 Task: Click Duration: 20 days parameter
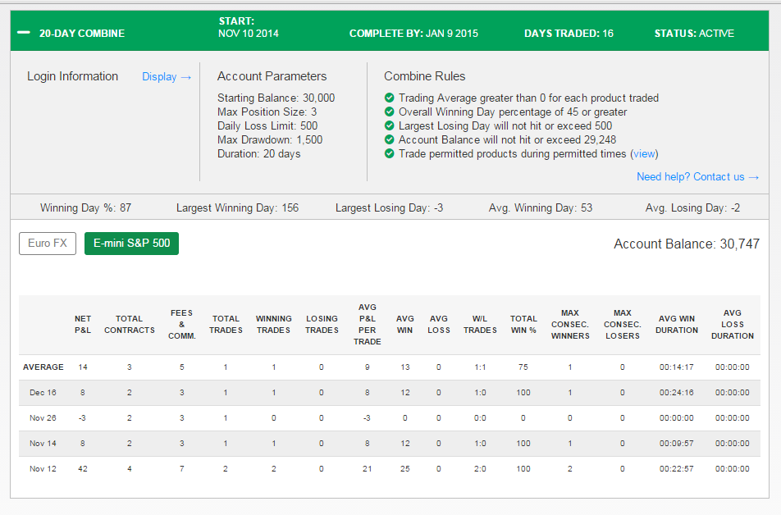point(259,154)
